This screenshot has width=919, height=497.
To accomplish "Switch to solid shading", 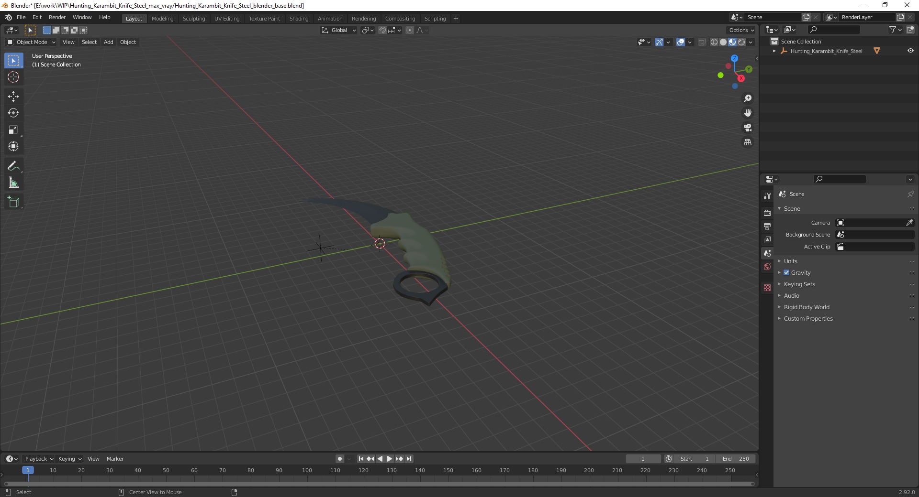I will 723,42.
